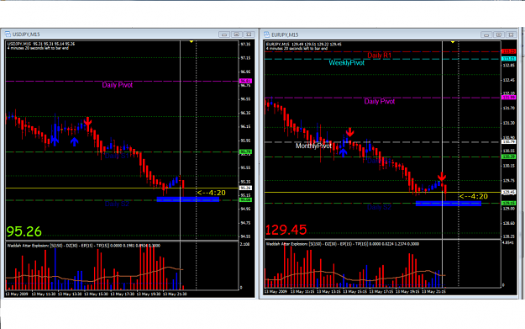Click the green 95.26 price display

(24, 231)
